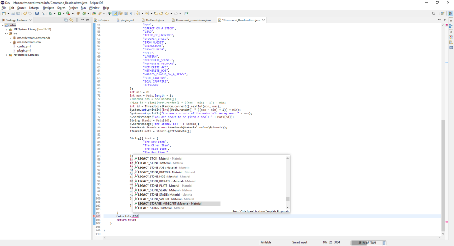Collapse the Infos project node

click(x=3, y=25)
